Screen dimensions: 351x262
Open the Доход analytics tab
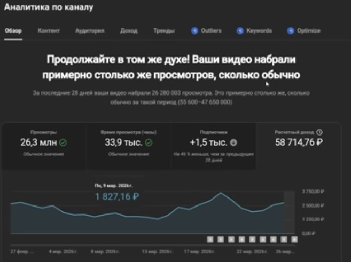click(129, 30)
